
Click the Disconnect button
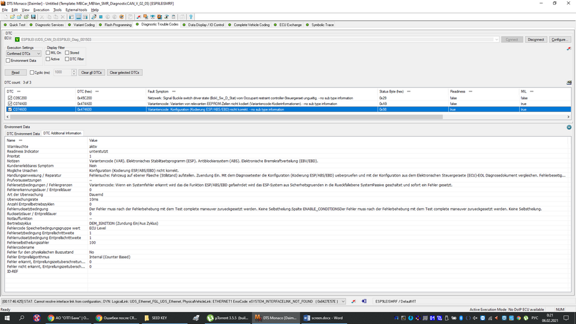tap(536, 39)
